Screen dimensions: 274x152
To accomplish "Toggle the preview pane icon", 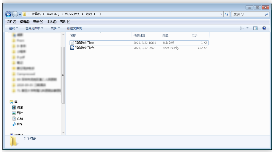I will tap(256, 28).
